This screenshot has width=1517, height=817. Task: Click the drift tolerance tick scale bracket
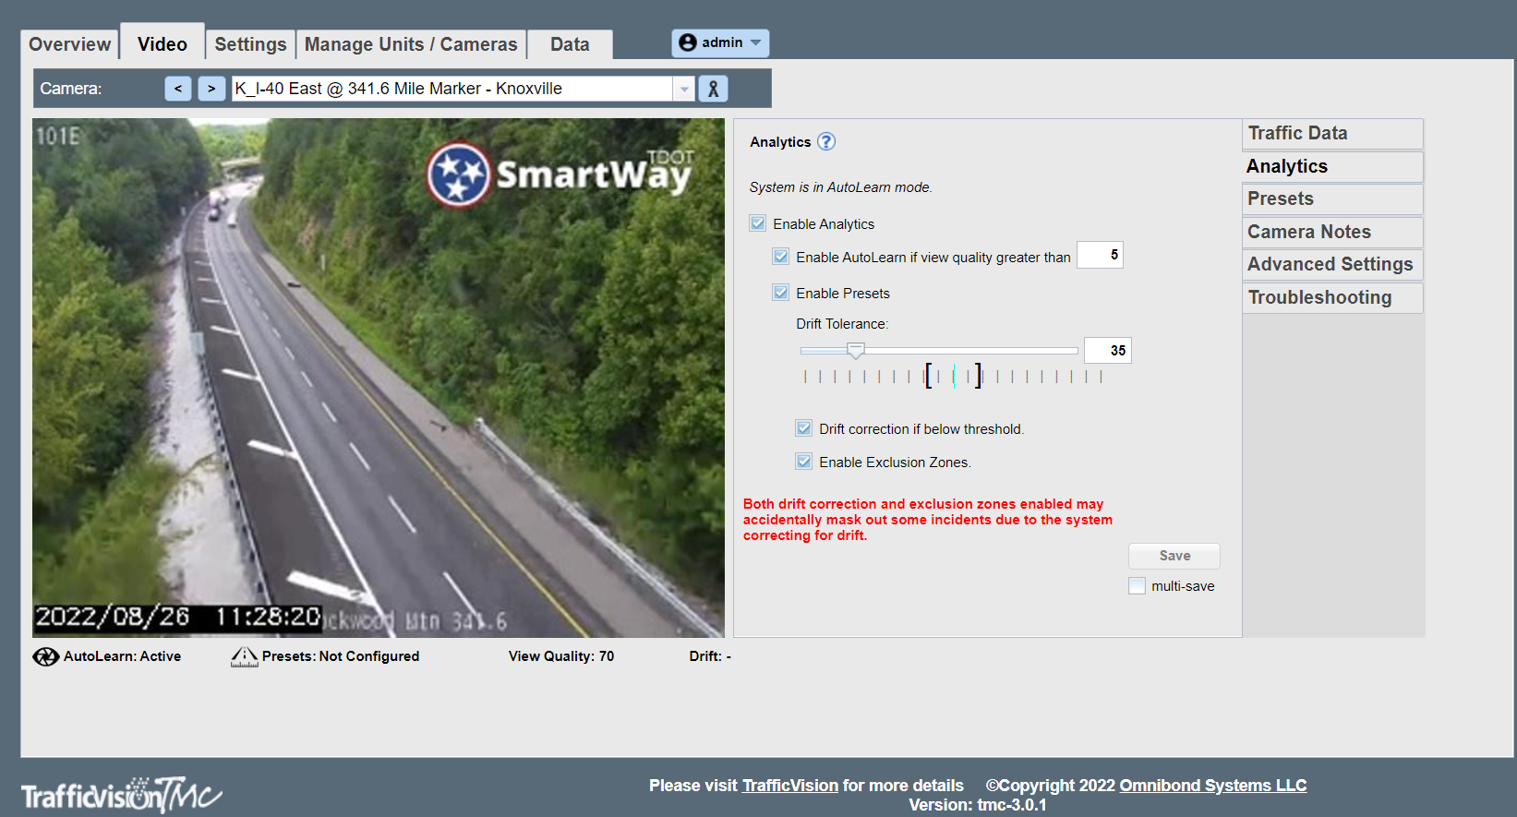click(x=953, y=376)
